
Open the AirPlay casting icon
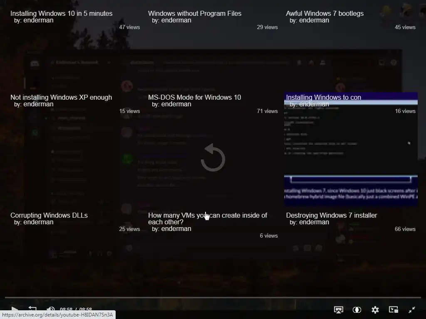(x=339, y=310)
